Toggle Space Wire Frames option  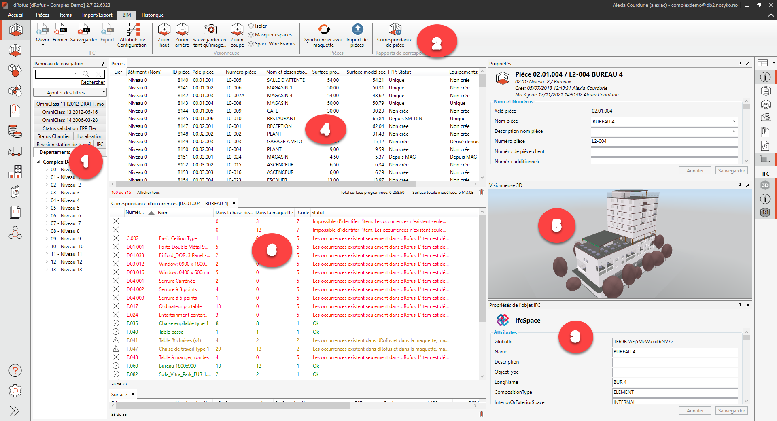click(x=274, y=44)
